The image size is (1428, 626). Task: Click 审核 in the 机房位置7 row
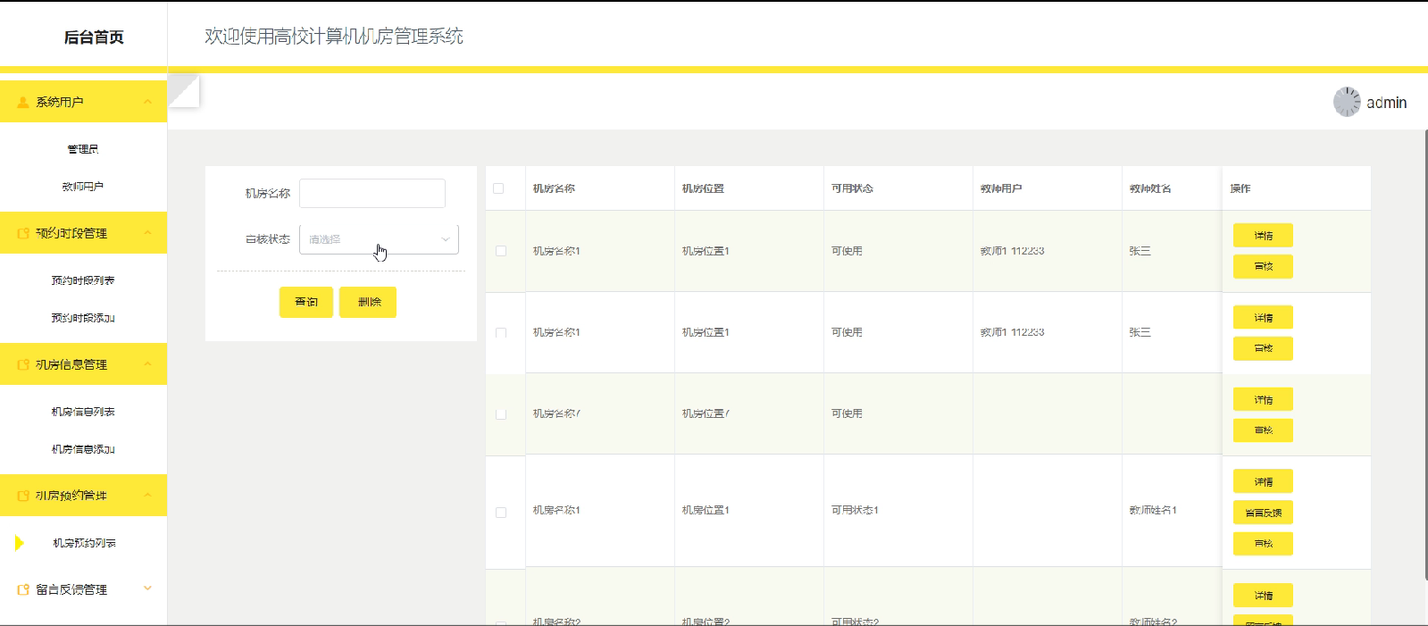click(x=1263, y=430)
